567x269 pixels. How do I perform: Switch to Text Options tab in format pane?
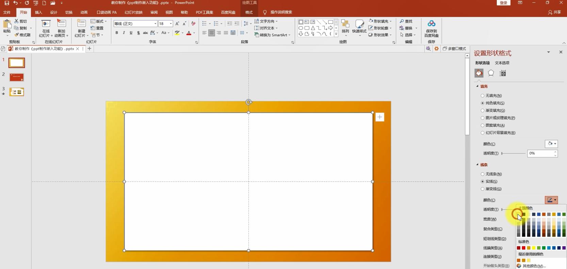point(502,63)
